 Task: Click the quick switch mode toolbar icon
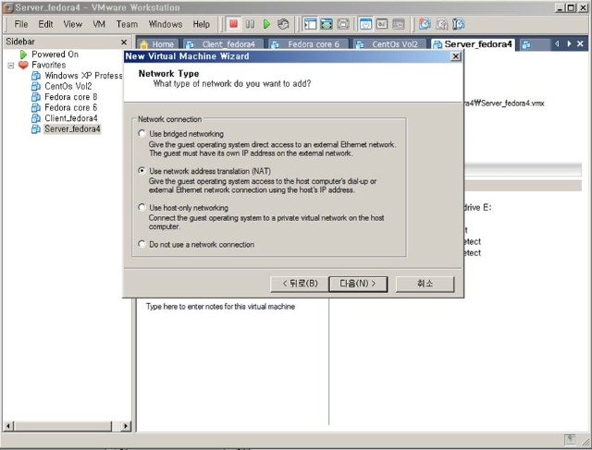point(343,24)
